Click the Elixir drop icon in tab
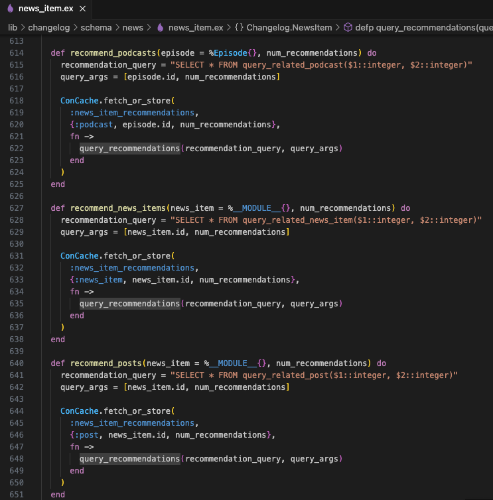 [x=10, y=9]
